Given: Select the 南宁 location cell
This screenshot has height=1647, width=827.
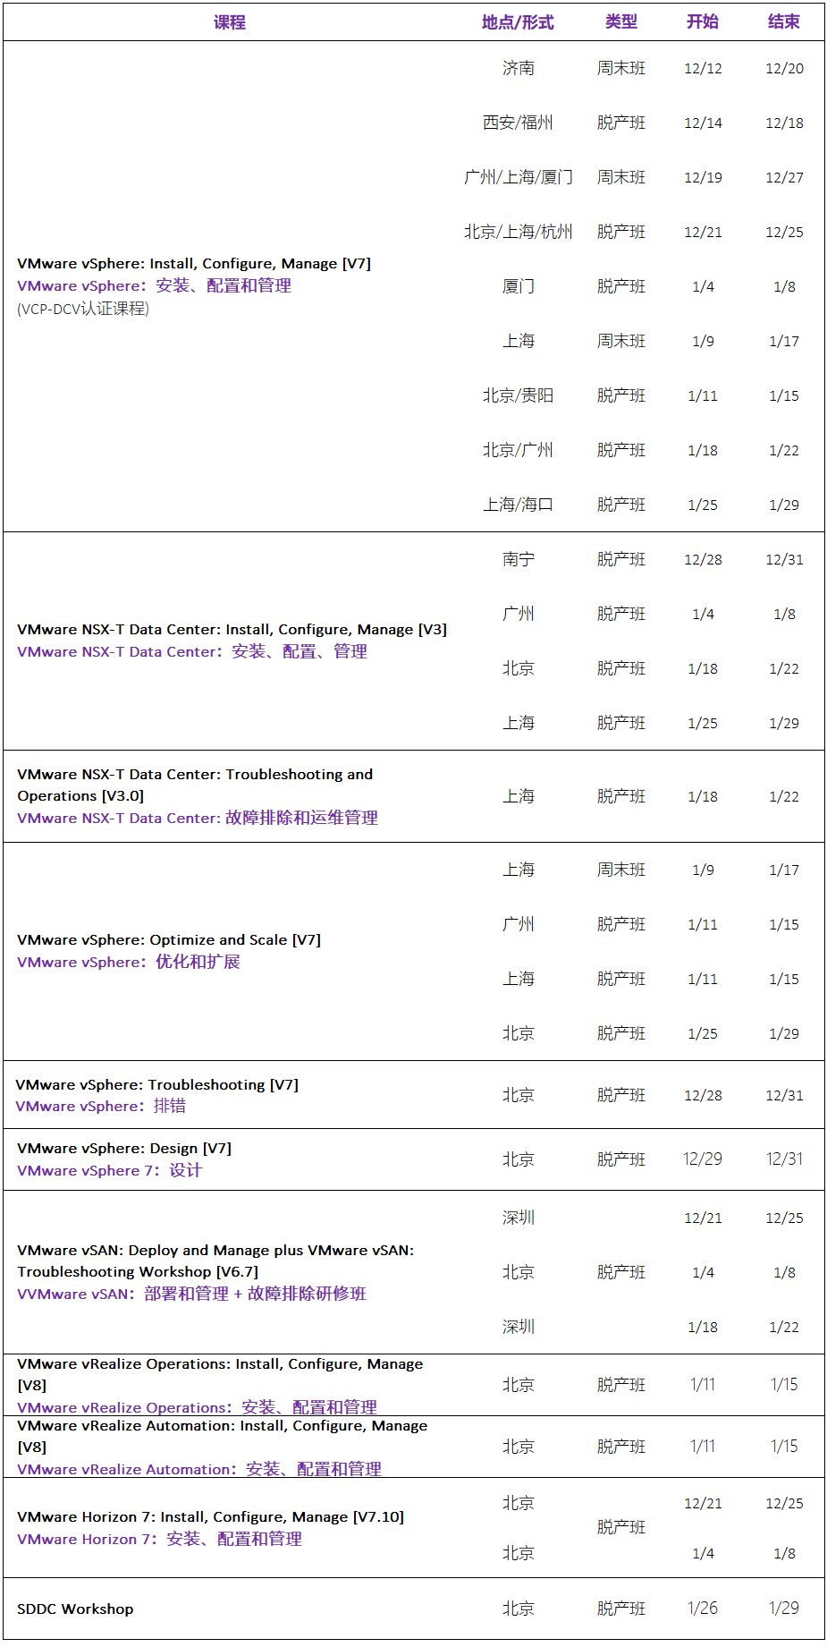Looking at the screenshot, I should 519,559.
